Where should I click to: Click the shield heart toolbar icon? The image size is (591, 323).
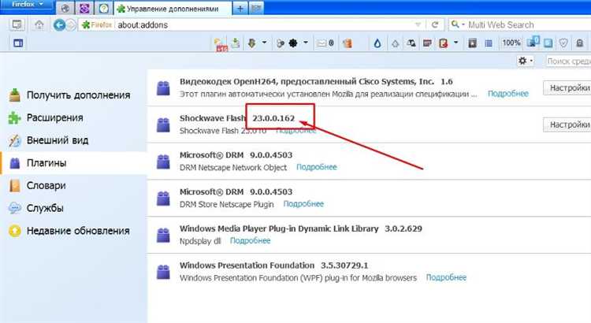point(563,43)
